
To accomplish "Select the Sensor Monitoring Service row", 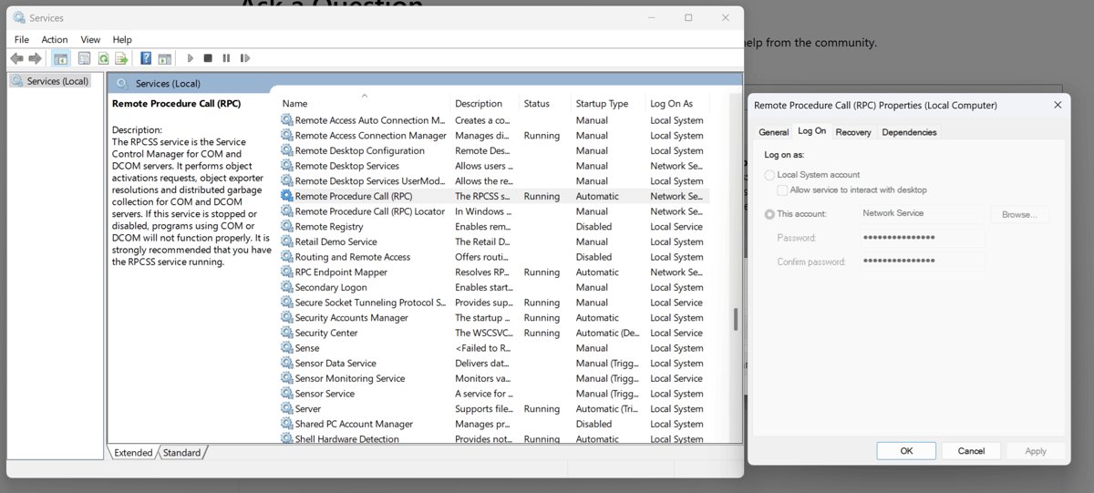I will click(494, 378).
